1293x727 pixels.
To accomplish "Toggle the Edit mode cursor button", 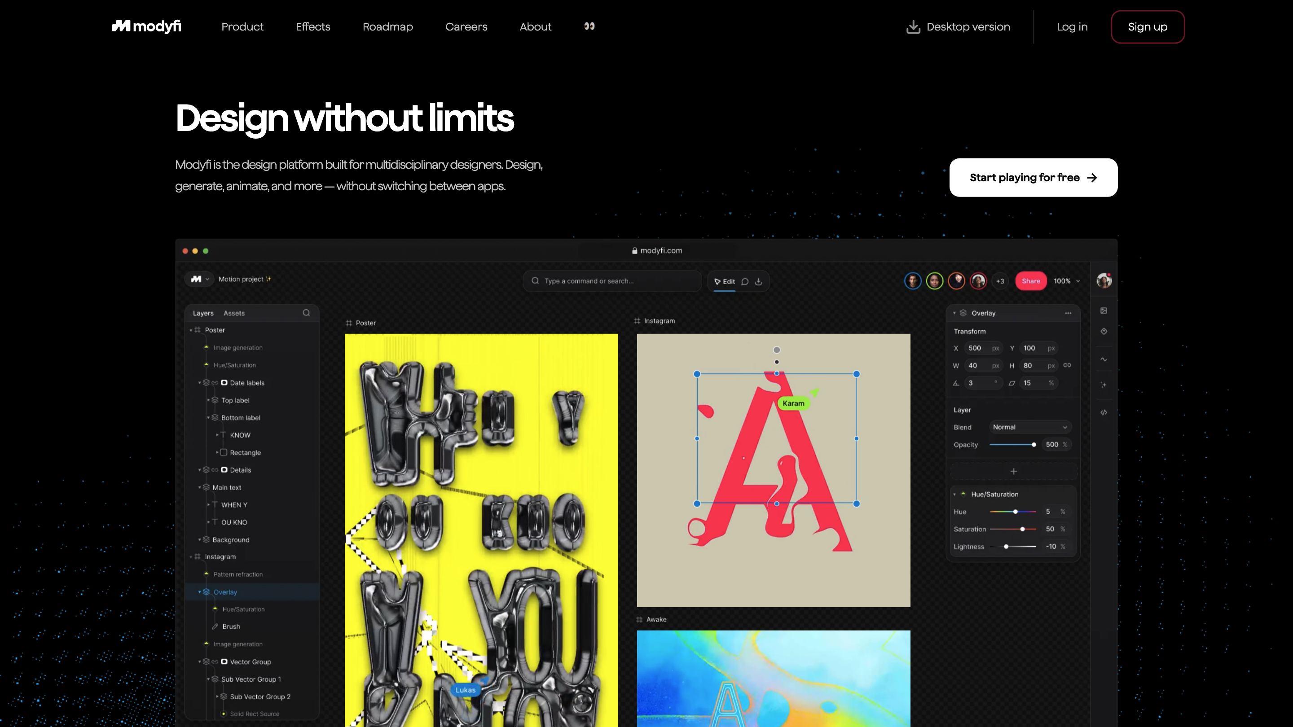I will (724, 281).
